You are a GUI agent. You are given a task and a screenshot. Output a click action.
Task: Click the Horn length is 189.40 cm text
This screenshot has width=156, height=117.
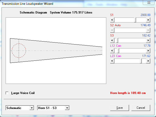(x=128, y=93)
